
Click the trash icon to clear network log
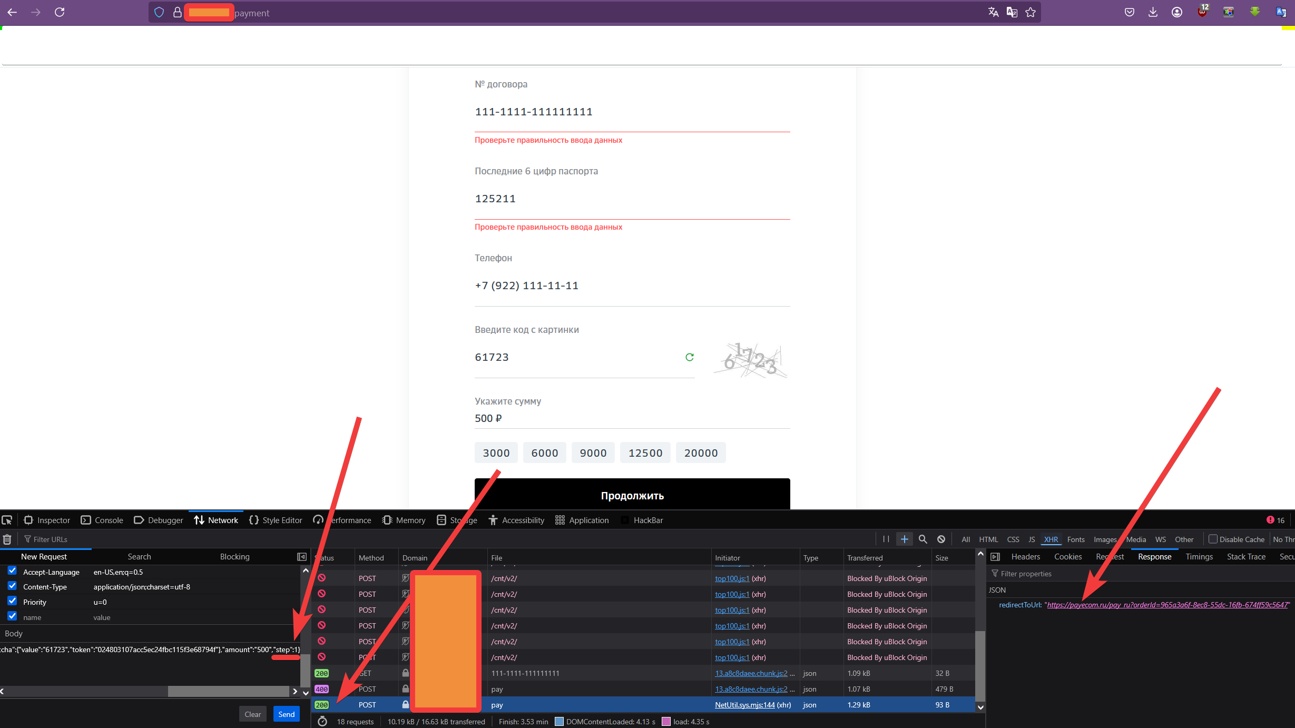[7, 539]
